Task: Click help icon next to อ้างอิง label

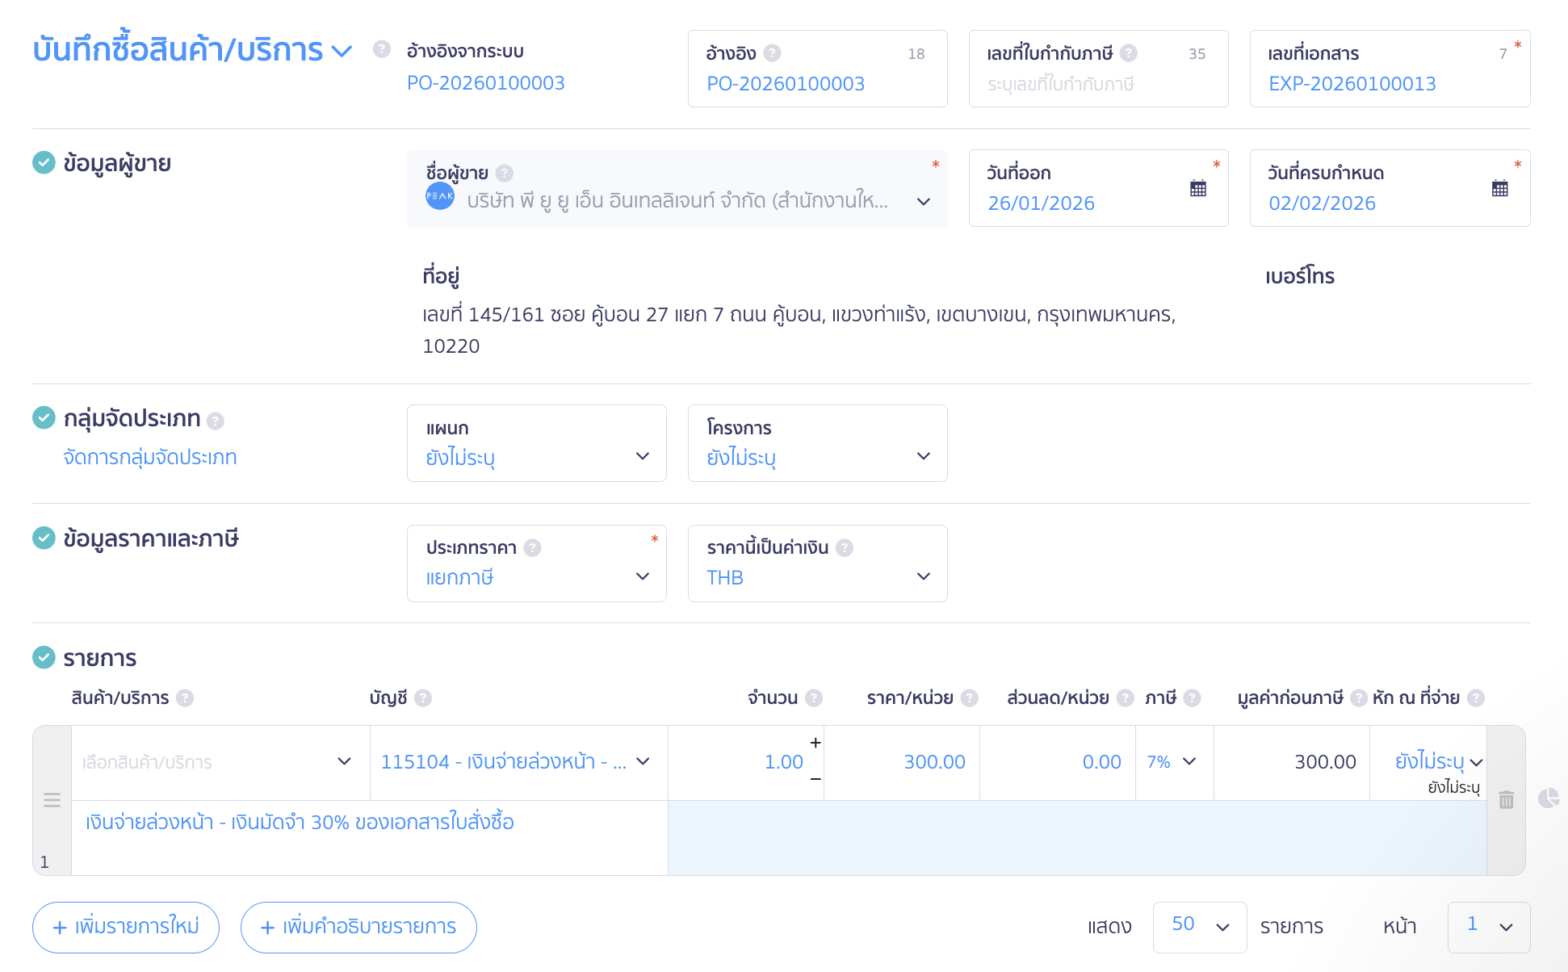Action: point(772,53)
